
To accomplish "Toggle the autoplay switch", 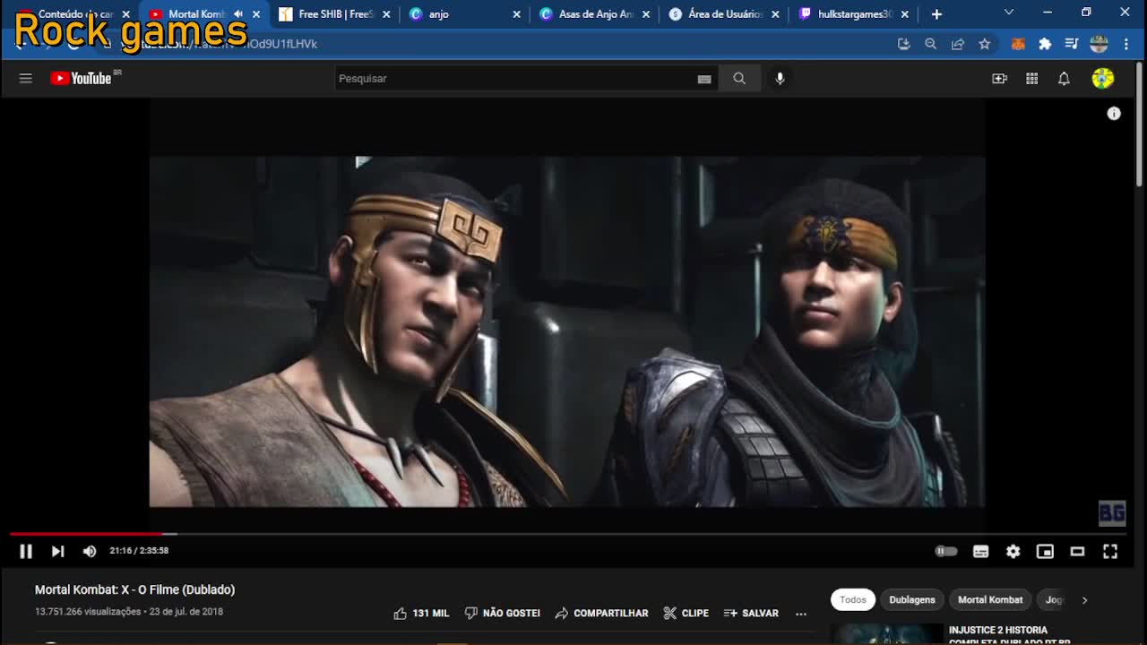I will pyautogui.click(x=946, y=551).
